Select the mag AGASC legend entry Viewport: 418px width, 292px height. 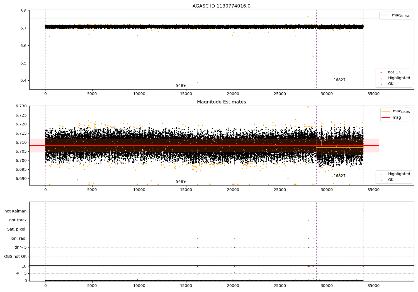click(396, 15)
